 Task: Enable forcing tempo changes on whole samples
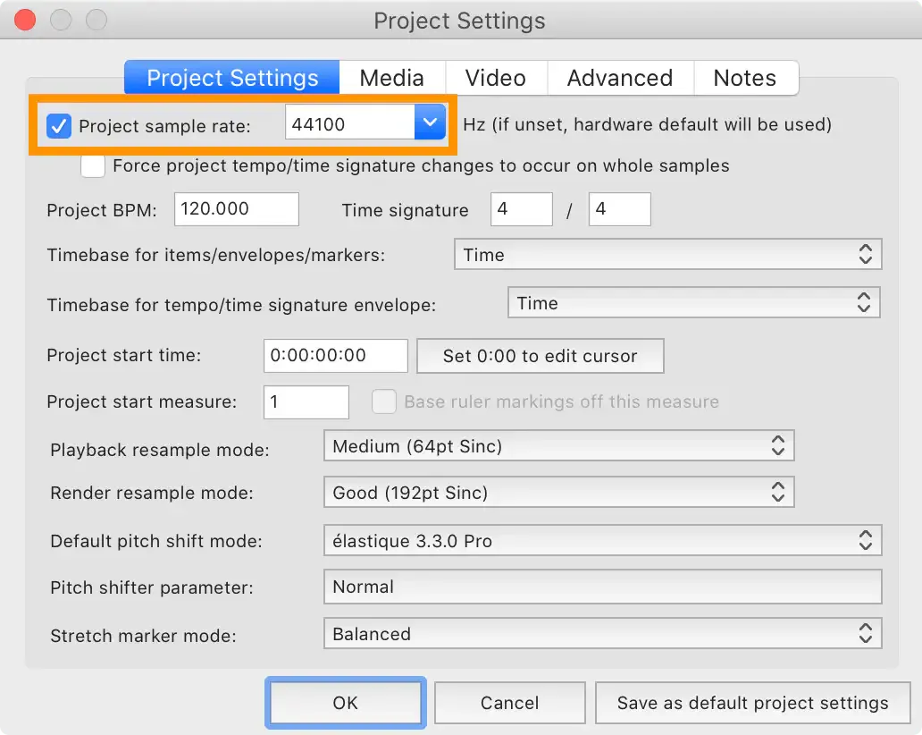(x=92, y=165)
